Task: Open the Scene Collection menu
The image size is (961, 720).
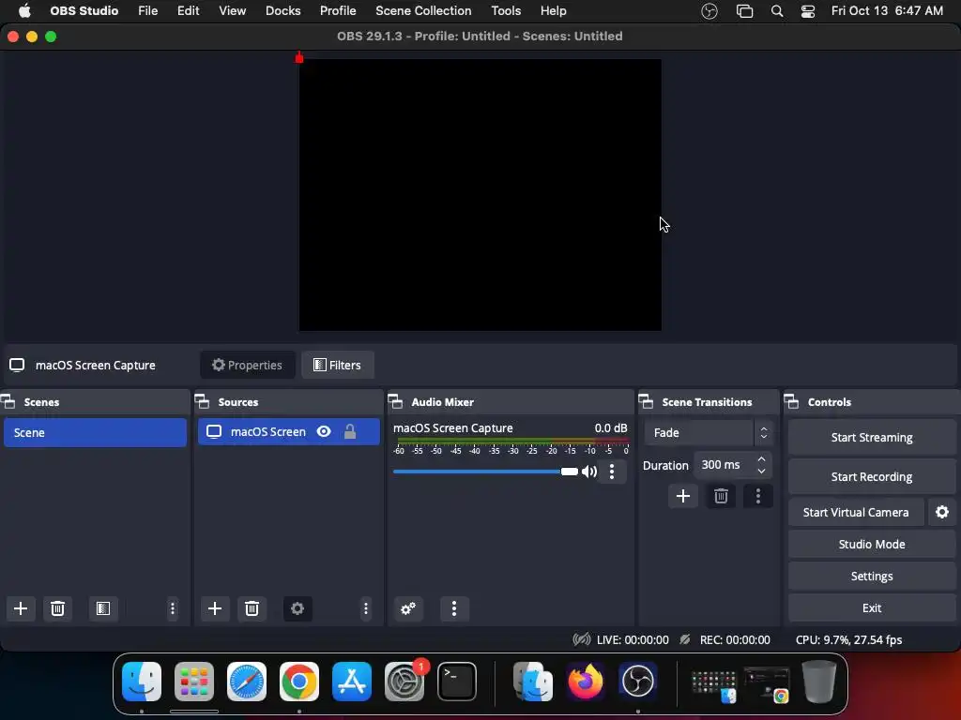Action: click(423, 11)
